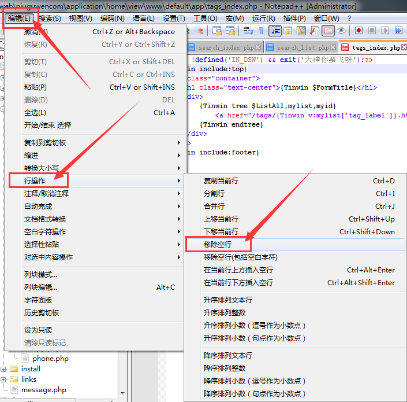The height and width of the screenshot is (402, 407).
Task: Select 移除空行(包括空白字符) entry
Action: click(x=296, y=257)
